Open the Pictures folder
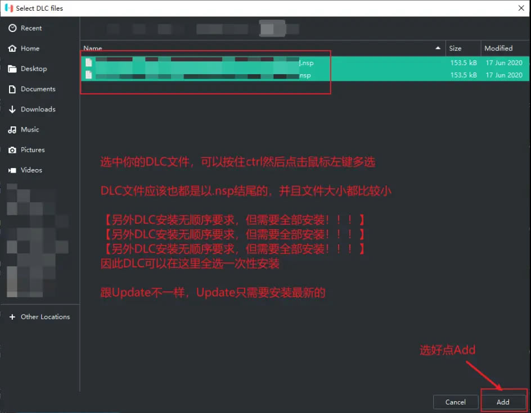Screen dimensions: 531x413 coord(39,150)
